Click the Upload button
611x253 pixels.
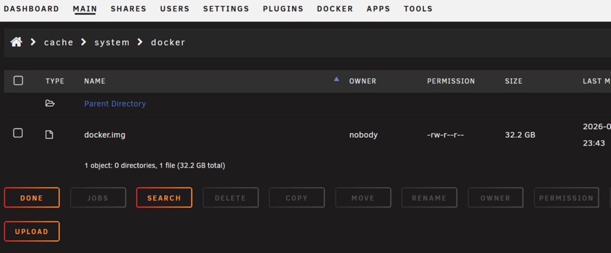[x=32, y=232]
